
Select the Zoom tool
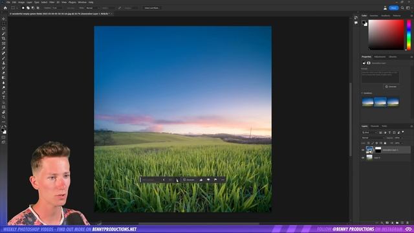pos(3,117)
